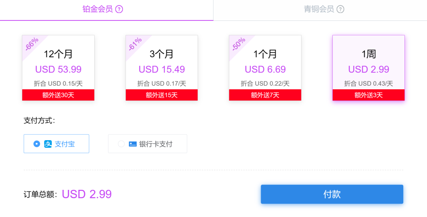Screen dimensions: 427x217
Task: Click the -66% discount corner badge
Action: tap(31, 44)
